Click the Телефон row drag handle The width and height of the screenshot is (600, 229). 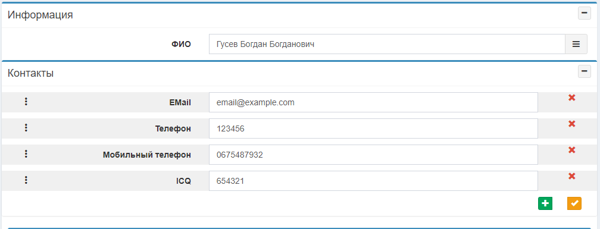click(x=26, y=128)
